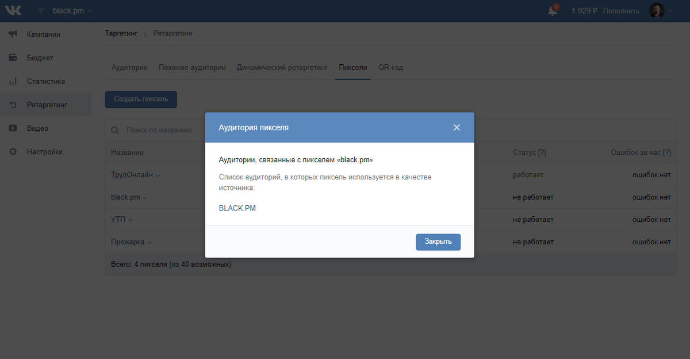The width and height of the screenshot is (690, 359).
Task: Click не работает status in Прожарка row
Action: coord(533,242)
